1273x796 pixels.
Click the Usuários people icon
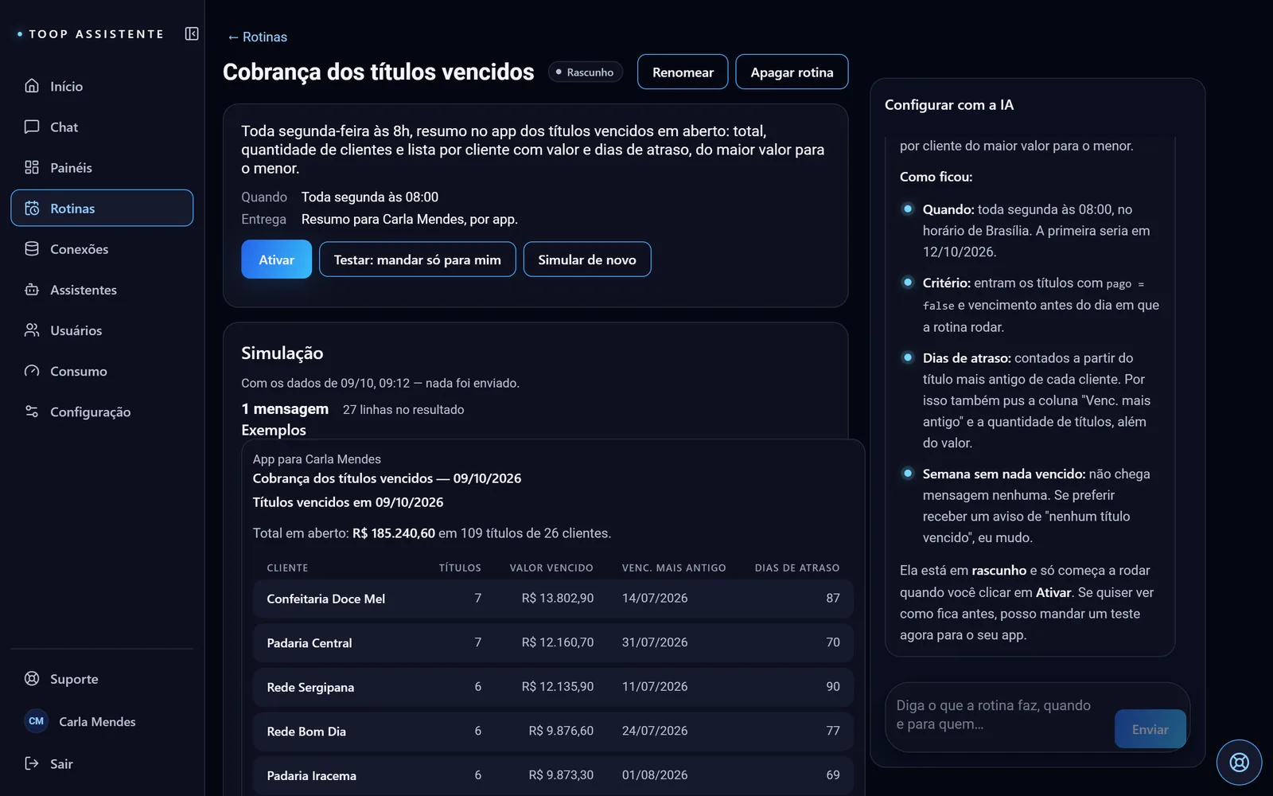[x=32, y=330]
